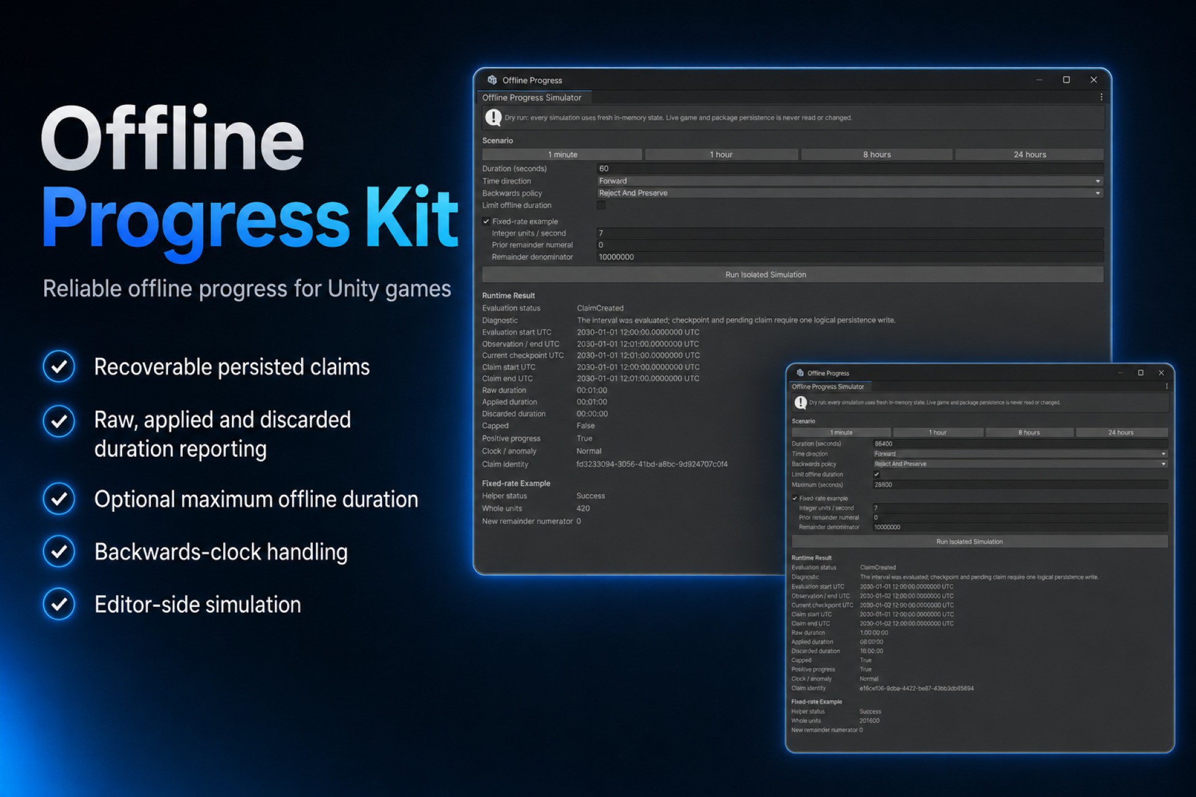Choose the 1 minute scenario in small window
1196x797 pixels.
(841, 432)
